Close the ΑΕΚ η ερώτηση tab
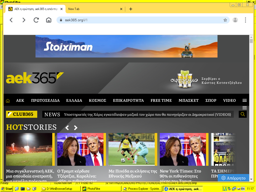 click(61, 9)
